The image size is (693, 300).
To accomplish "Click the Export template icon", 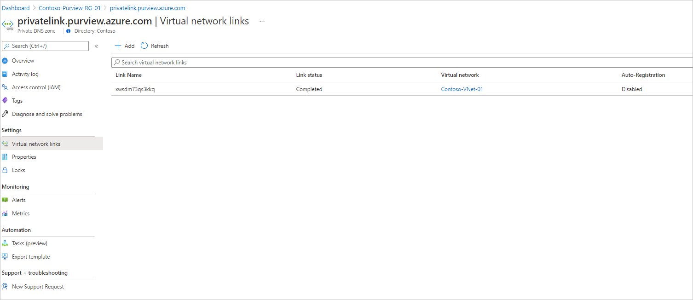I will 5,257.
